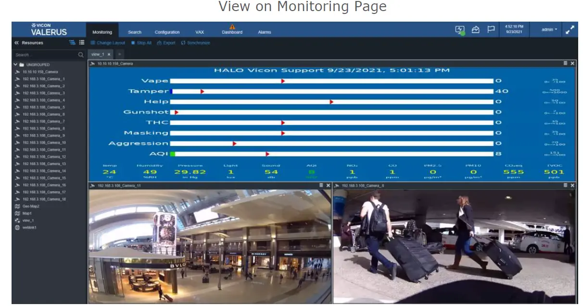Switch to the Alarms tab
Screen dimensions: 583x306
click(265, 32)
